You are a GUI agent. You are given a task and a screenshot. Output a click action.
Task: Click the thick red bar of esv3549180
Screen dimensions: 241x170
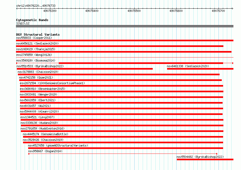click(141, 63)
